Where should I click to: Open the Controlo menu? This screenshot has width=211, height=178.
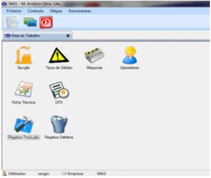(35, 11)
